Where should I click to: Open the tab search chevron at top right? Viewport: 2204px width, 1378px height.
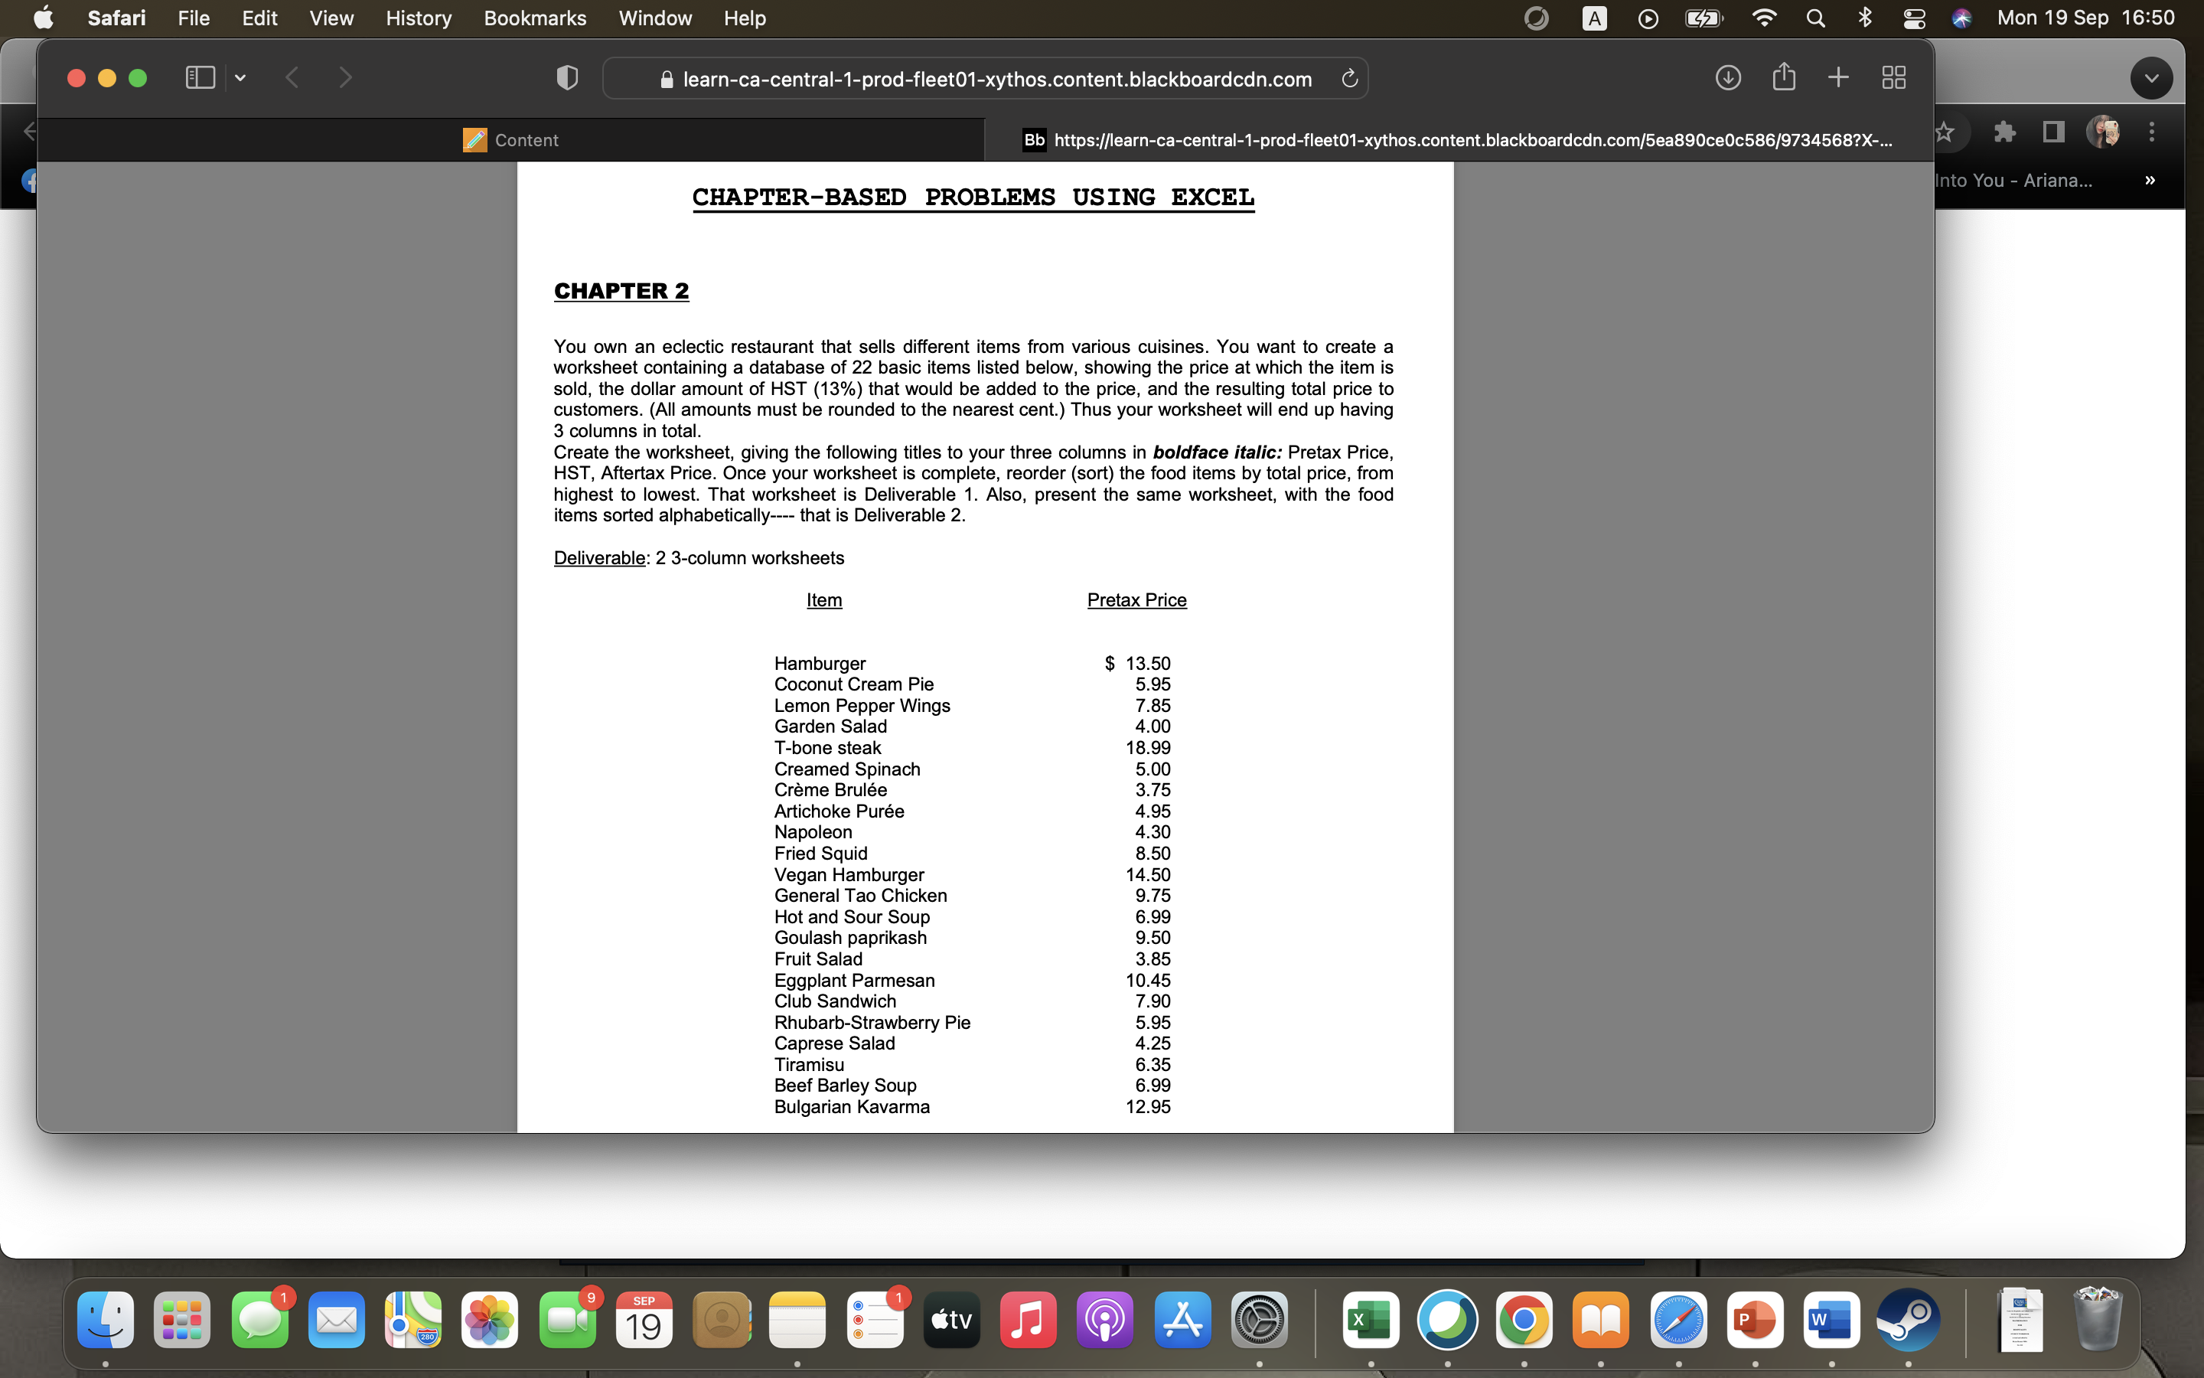[x=2151, y=77]
